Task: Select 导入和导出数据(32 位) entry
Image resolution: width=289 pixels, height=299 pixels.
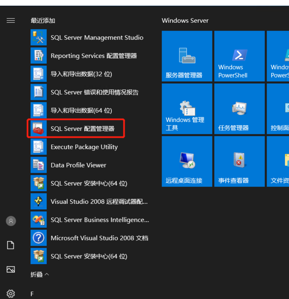Action: point(81,74)
